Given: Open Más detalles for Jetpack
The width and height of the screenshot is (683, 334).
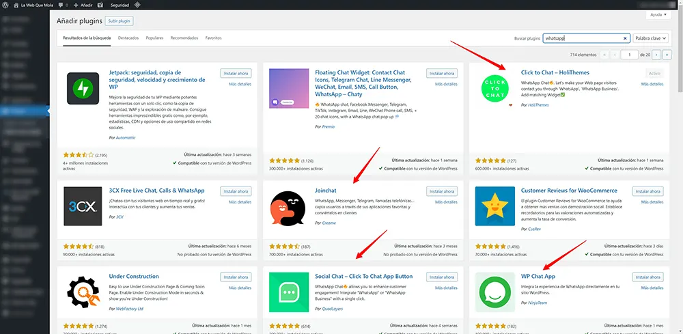Looking at the screenshot, I should [x=240, y=84].
